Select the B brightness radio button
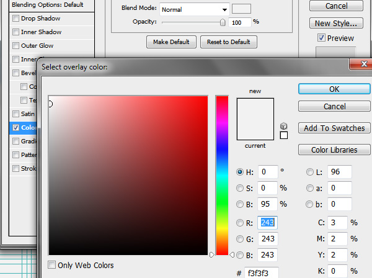Viewport: 372px width, 278px height. (240, 204)
